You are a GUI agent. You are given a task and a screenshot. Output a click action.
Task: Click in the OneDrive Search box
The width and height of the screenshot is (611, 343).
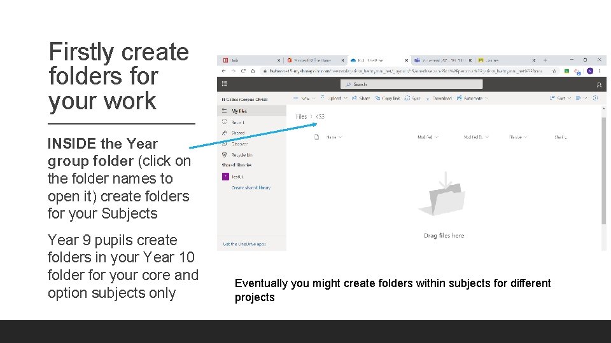coord(412,84)
